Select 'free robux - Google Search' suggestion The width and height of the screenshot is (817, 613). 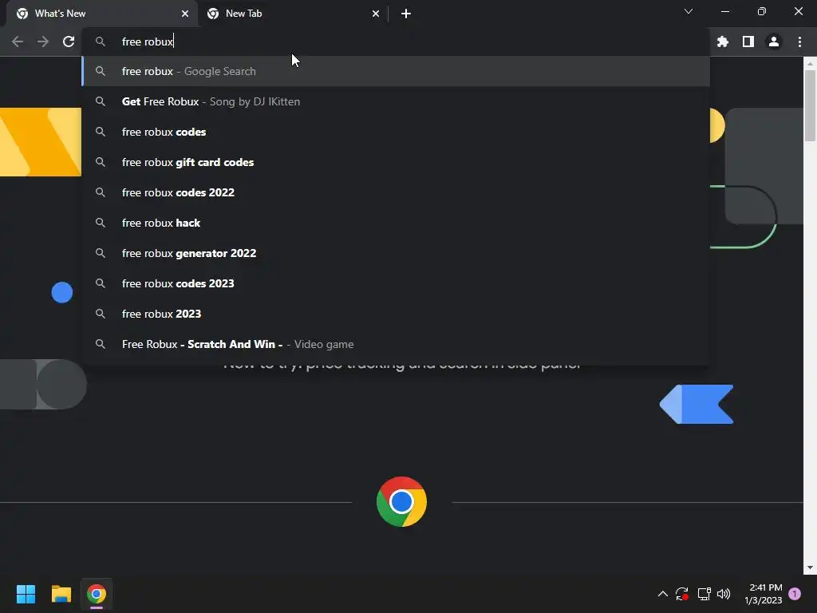(396, 71)
